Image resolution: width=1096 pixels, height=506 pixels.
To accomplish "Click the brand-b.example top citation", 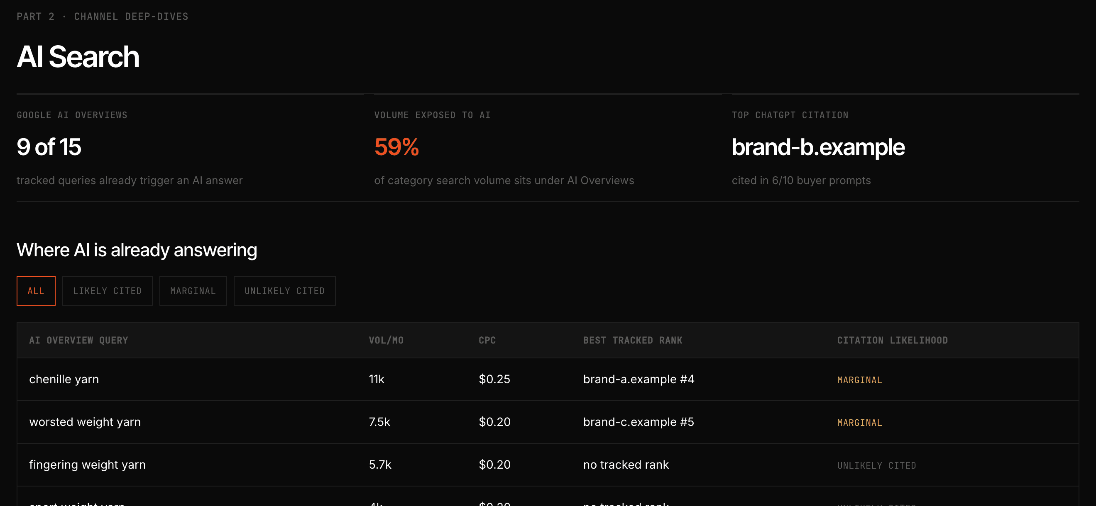I will [818, 147].
